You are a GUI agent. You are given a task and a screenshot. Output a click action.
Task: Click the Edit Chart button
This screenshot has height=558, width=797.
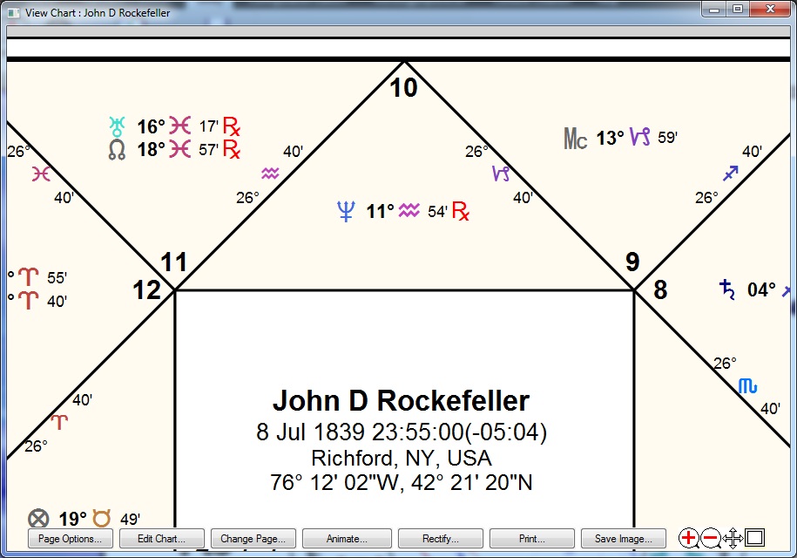pos(162,539)
